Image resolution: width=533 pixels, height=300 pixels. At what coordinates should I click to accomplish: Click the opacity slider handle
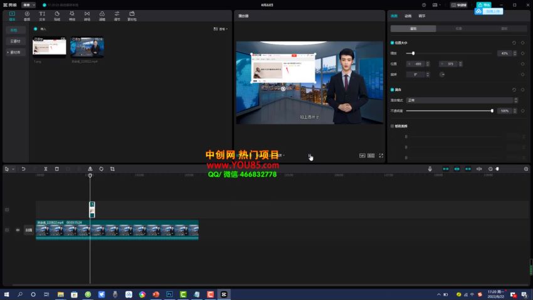coord(492,111)
